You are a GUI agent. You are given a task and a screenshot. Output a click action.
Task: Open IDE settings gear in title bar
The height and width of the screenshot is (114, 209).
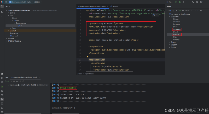(x=201, y=2)
